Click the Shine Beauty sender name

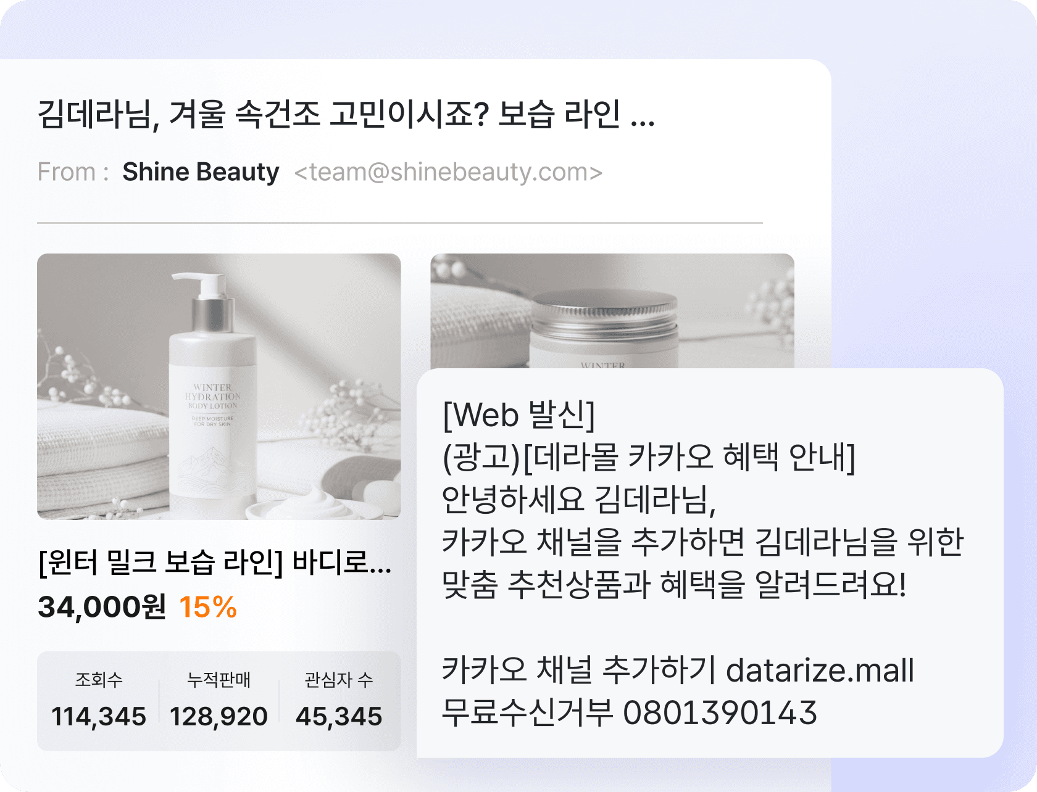click(201, 172)
